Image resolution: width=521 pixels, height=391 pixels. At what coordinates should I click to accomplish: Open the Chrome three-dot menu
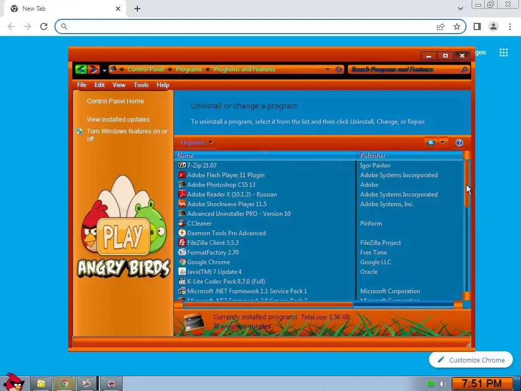(510, 26)
